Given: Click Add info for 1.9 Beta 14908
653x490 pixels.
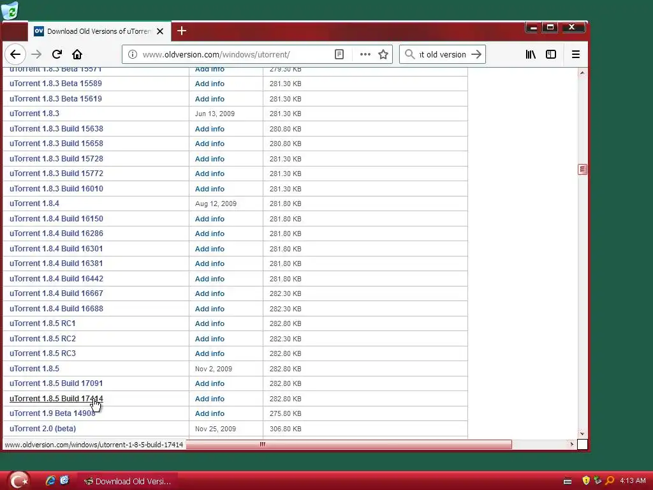Looking at the screenshot, I should coord(209,413).
